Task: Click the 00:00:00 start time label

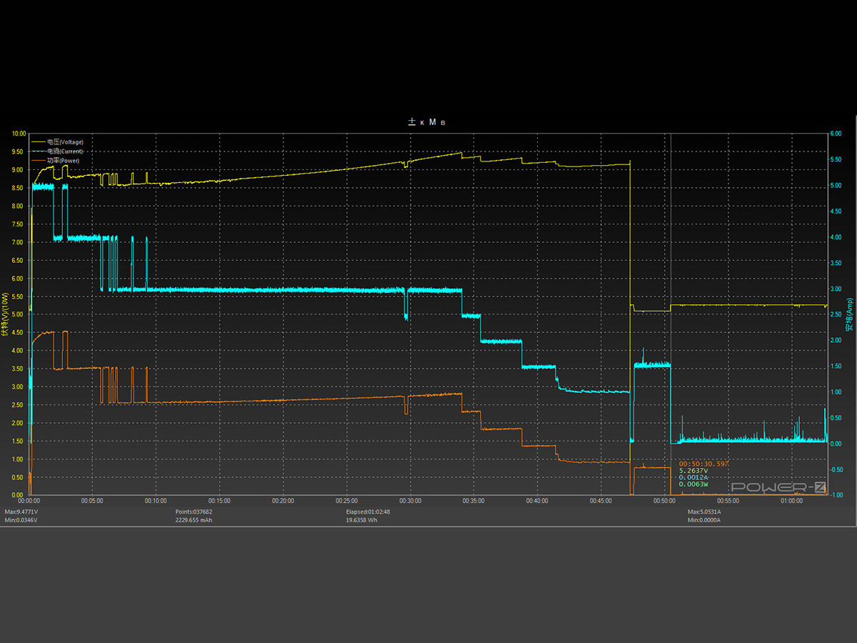Action: pos(29,502)
